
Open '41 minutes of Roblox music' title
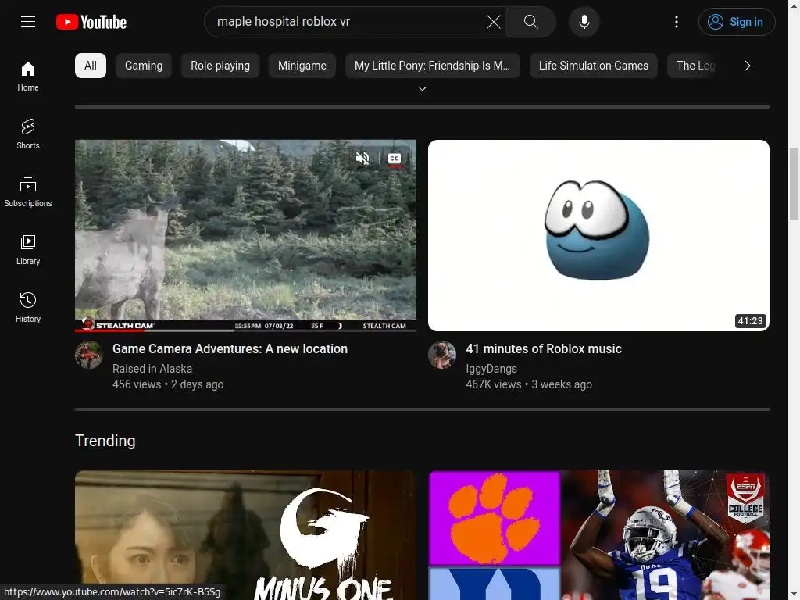click(544, 349)
